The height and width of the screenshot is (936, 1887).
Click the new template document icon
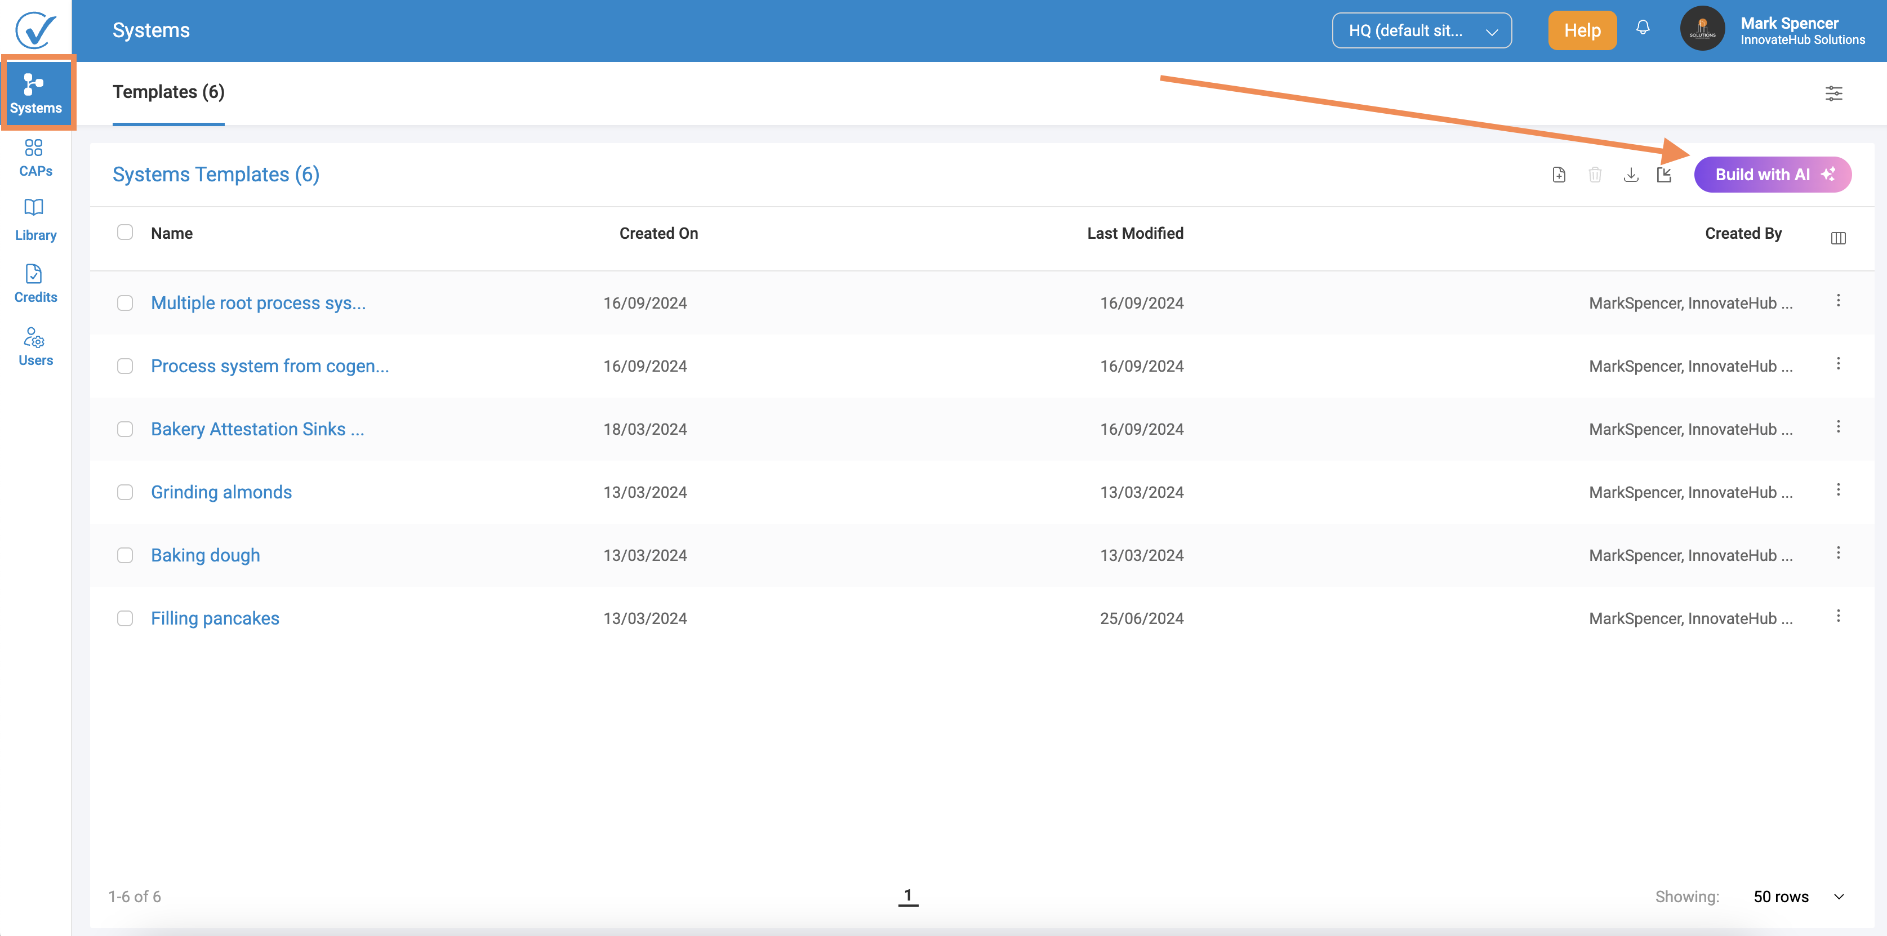click(x=1558, y=175)
